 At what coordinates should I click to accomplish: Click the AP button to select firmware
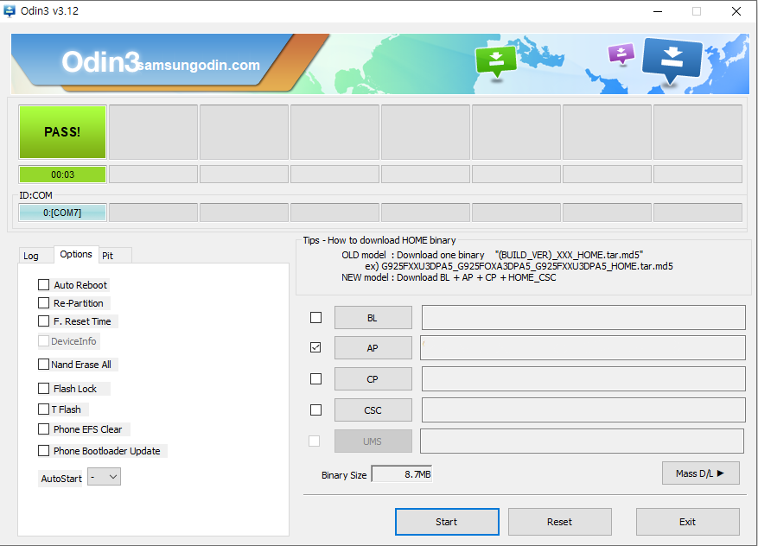coord(373,348)
